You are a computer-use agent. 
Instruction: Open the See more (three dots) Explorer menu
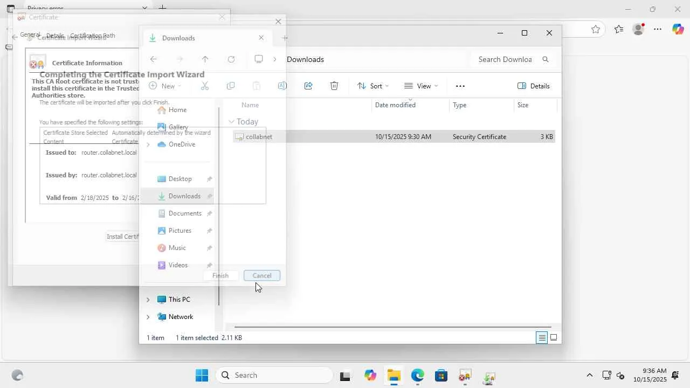(460, 86)
